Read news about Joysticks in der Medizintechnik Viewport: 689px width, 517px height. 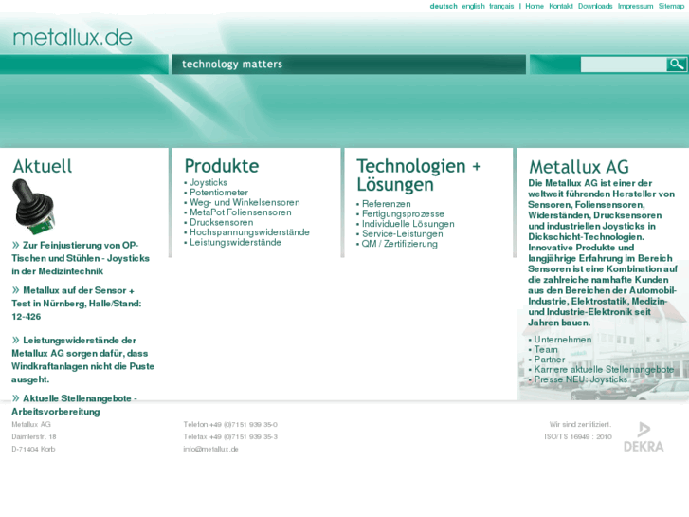(81, 258)
